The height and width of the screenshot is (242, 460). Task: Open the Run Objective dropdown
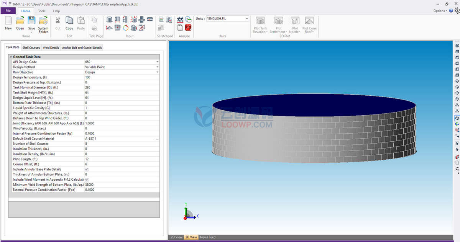tap(157, 72)
